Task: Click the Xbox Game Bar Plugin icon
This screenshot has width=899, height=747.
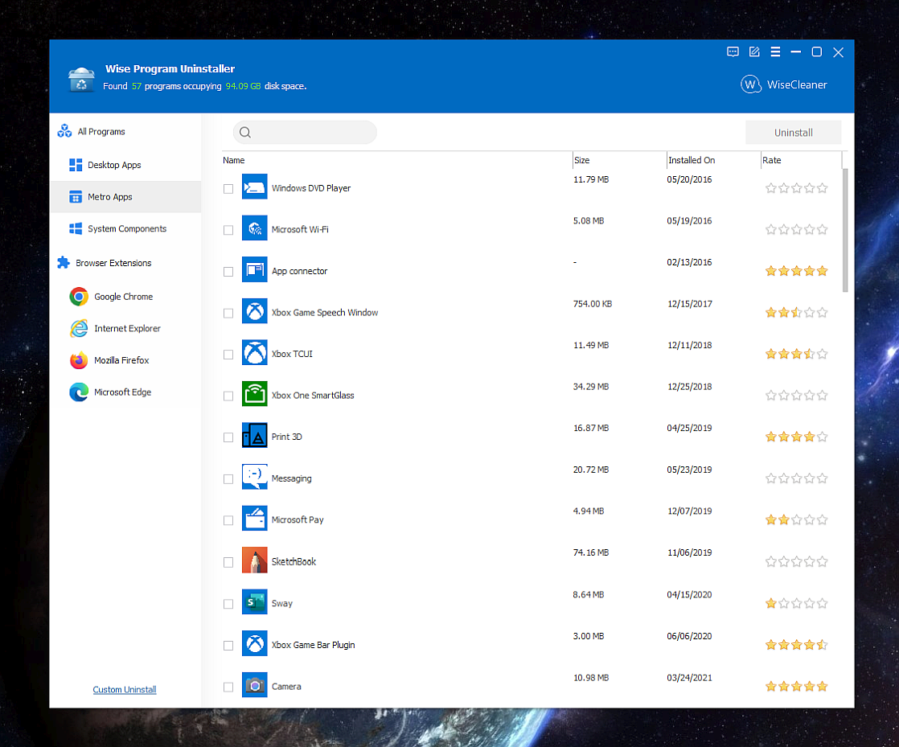Action: (x=255, y=644)
